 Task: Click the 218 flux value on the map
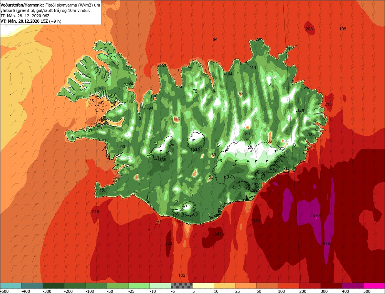[x=95, y=212]
